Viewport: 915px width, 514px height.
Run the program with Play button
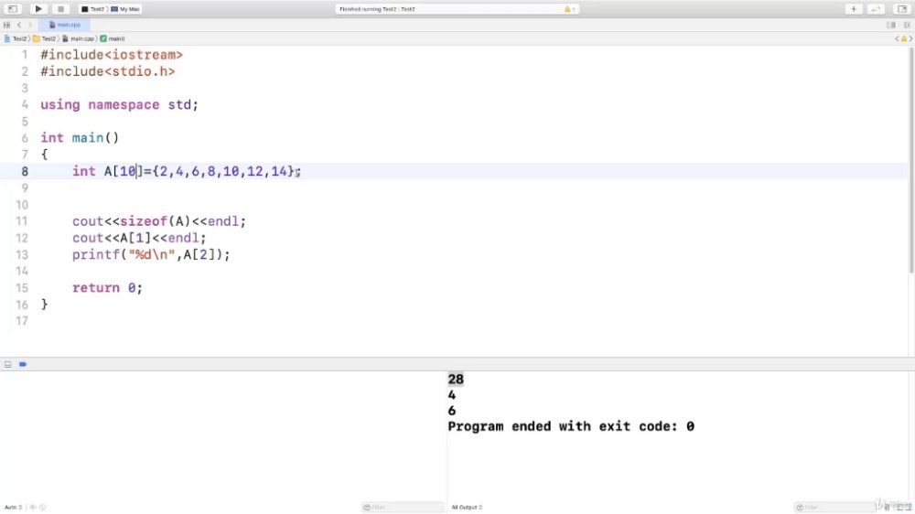click(x=38, y=9)
